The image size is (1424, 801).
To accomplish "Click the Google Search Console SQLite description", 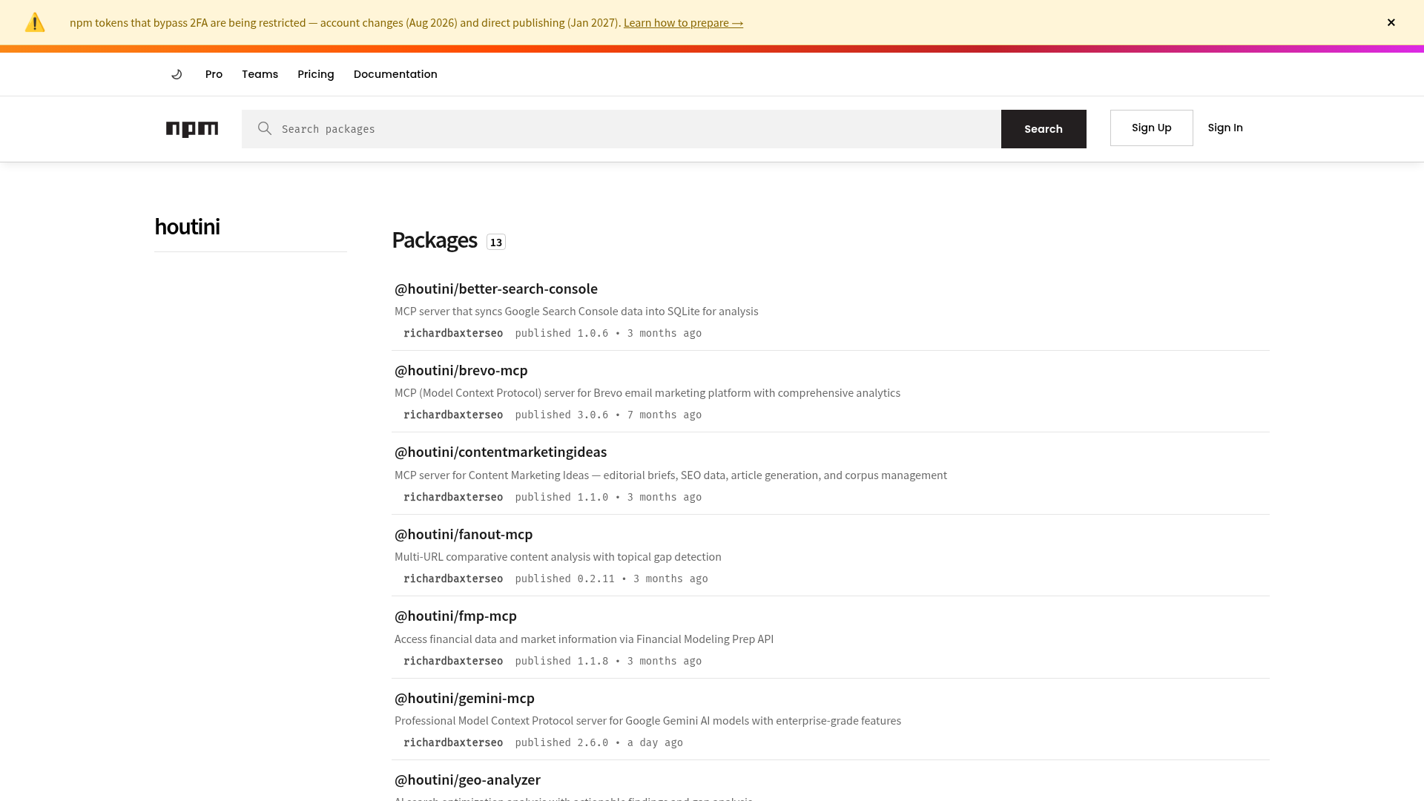I will [x=576, y=311].
